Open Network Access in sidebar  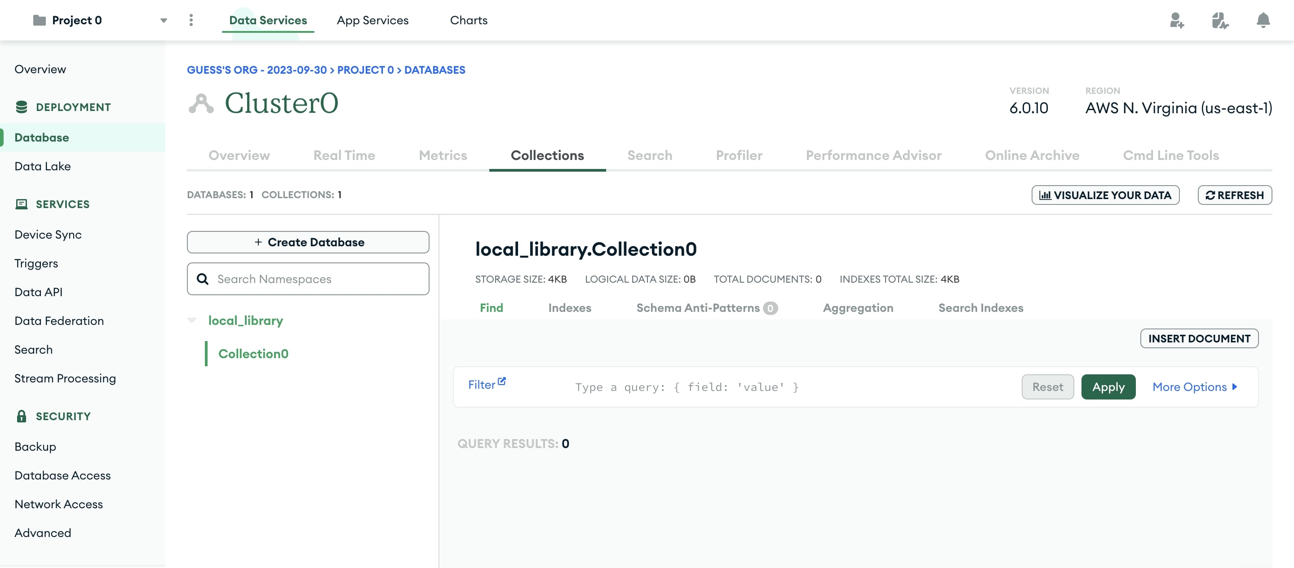click(58, 504)
